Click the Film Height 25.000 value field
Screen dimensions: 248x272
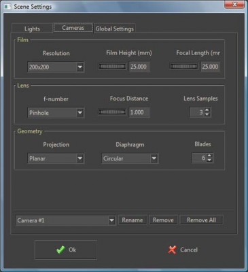[x=139, y=67]
